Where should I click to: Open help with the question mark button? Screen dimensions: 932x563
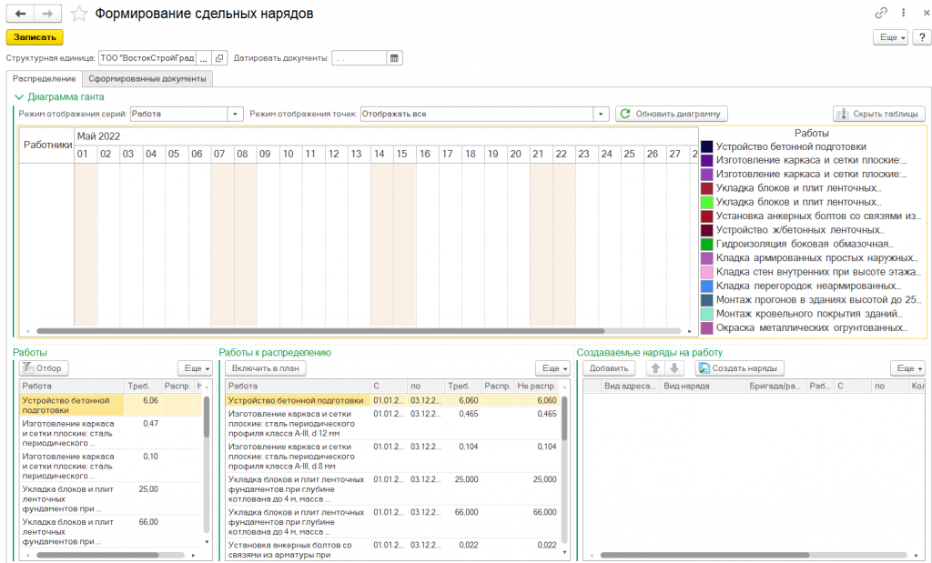921,37
